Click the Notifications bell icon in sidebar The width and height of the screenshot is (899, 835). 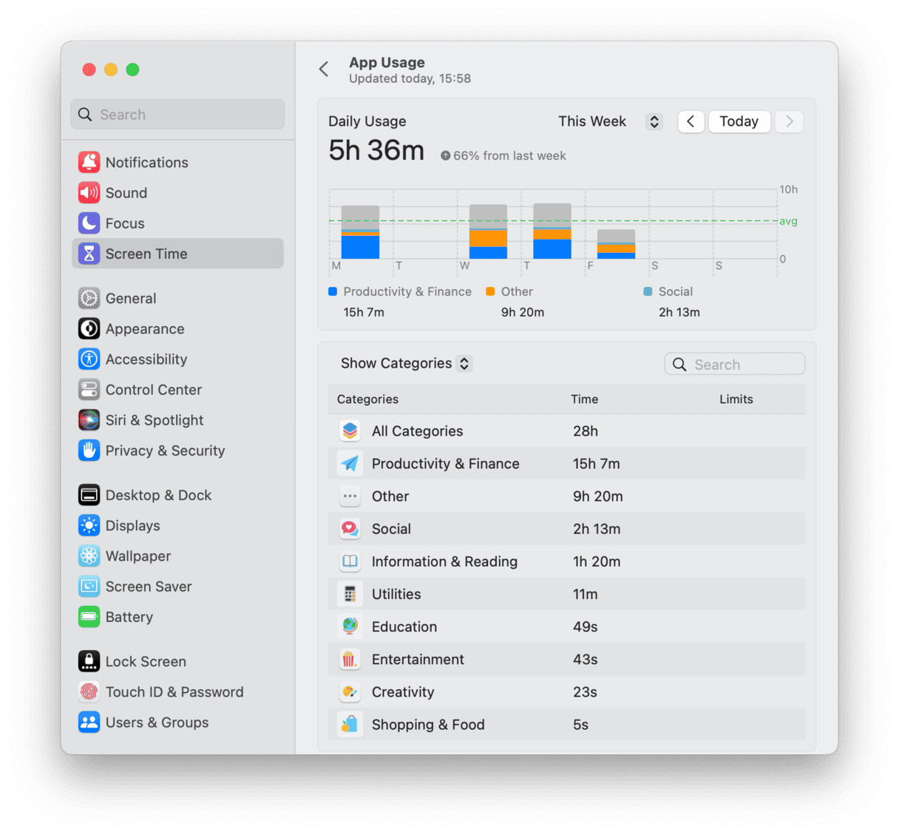89,162
